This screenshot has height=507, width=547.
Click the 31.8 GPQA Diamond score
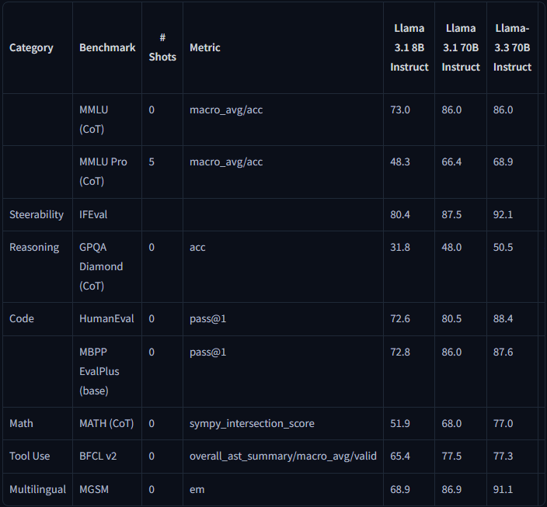[400, 247]
